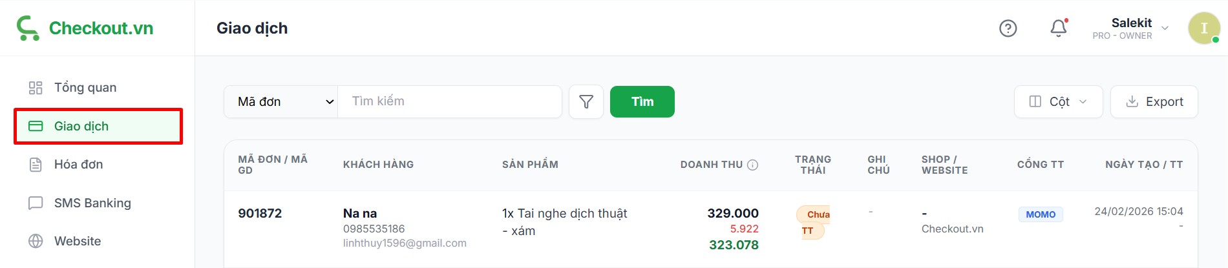
Task: Go to Hóa đơn page
Action: [78, 165]
